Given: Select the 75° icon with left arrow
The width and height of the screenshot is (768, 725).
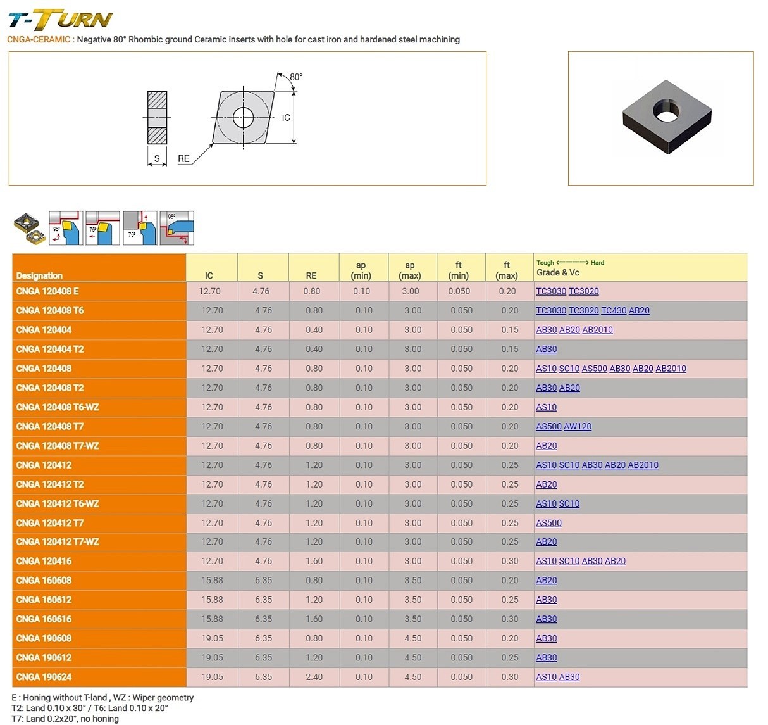Looking at the screenshot, I should pos(102,228).
